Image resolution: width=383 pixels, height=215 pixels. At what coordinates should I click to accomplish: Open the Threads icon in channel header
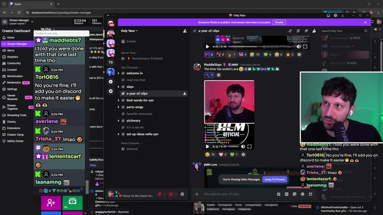290,31
